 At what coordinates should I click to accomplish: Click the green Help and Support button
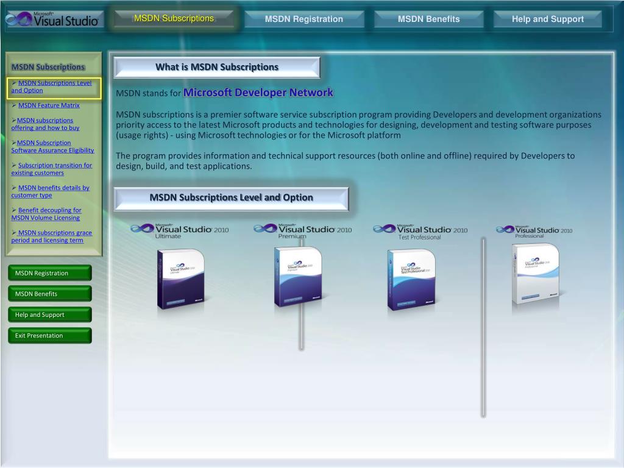pos(50,314)
